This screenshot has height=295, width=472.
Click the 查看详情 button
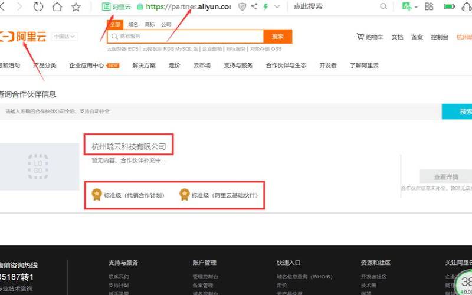[446, 177]
